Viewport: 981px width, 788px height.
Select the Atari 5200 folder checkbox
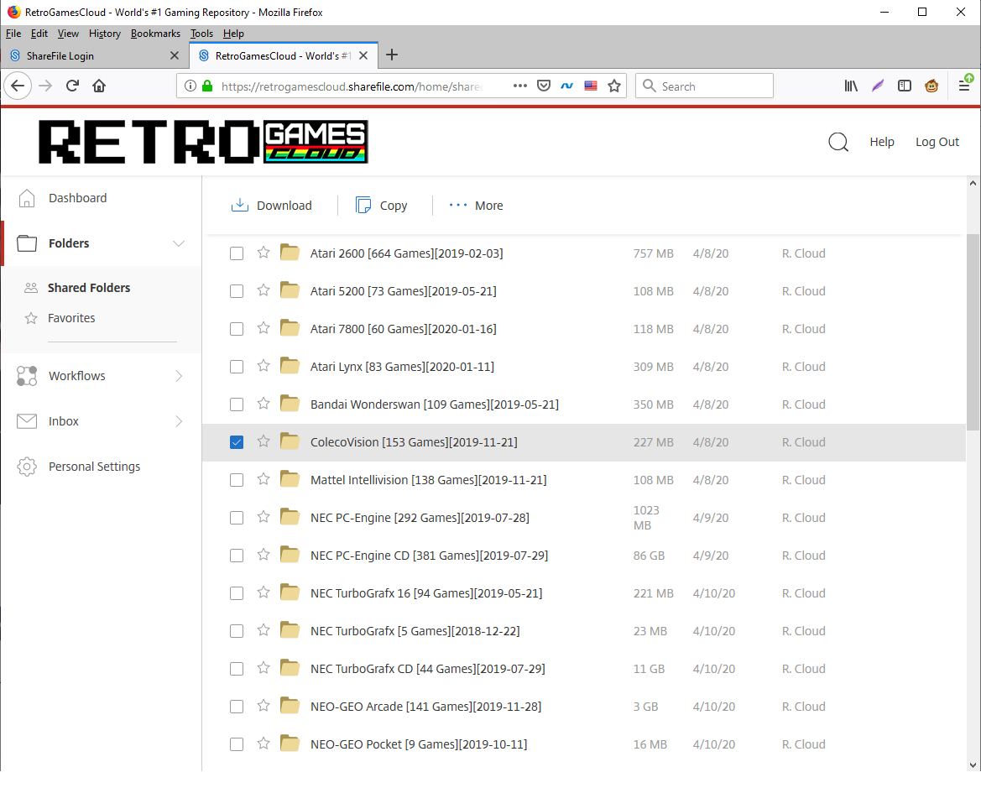pyautogui.click(x=237, y=291)
